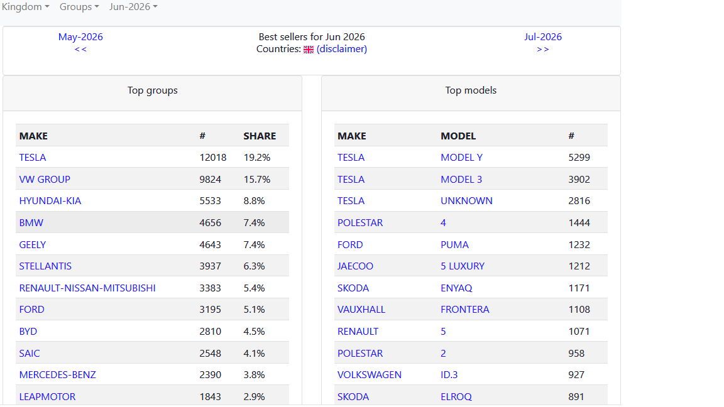Screen dimensions: 724x407
Task: Click the UK flag icon
Action: pyautogui.click(x=309, y=50)
